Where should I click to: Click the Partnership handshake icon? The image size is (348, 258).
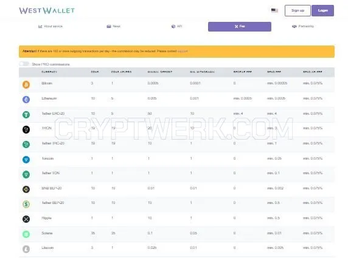[x=294, y=26]
